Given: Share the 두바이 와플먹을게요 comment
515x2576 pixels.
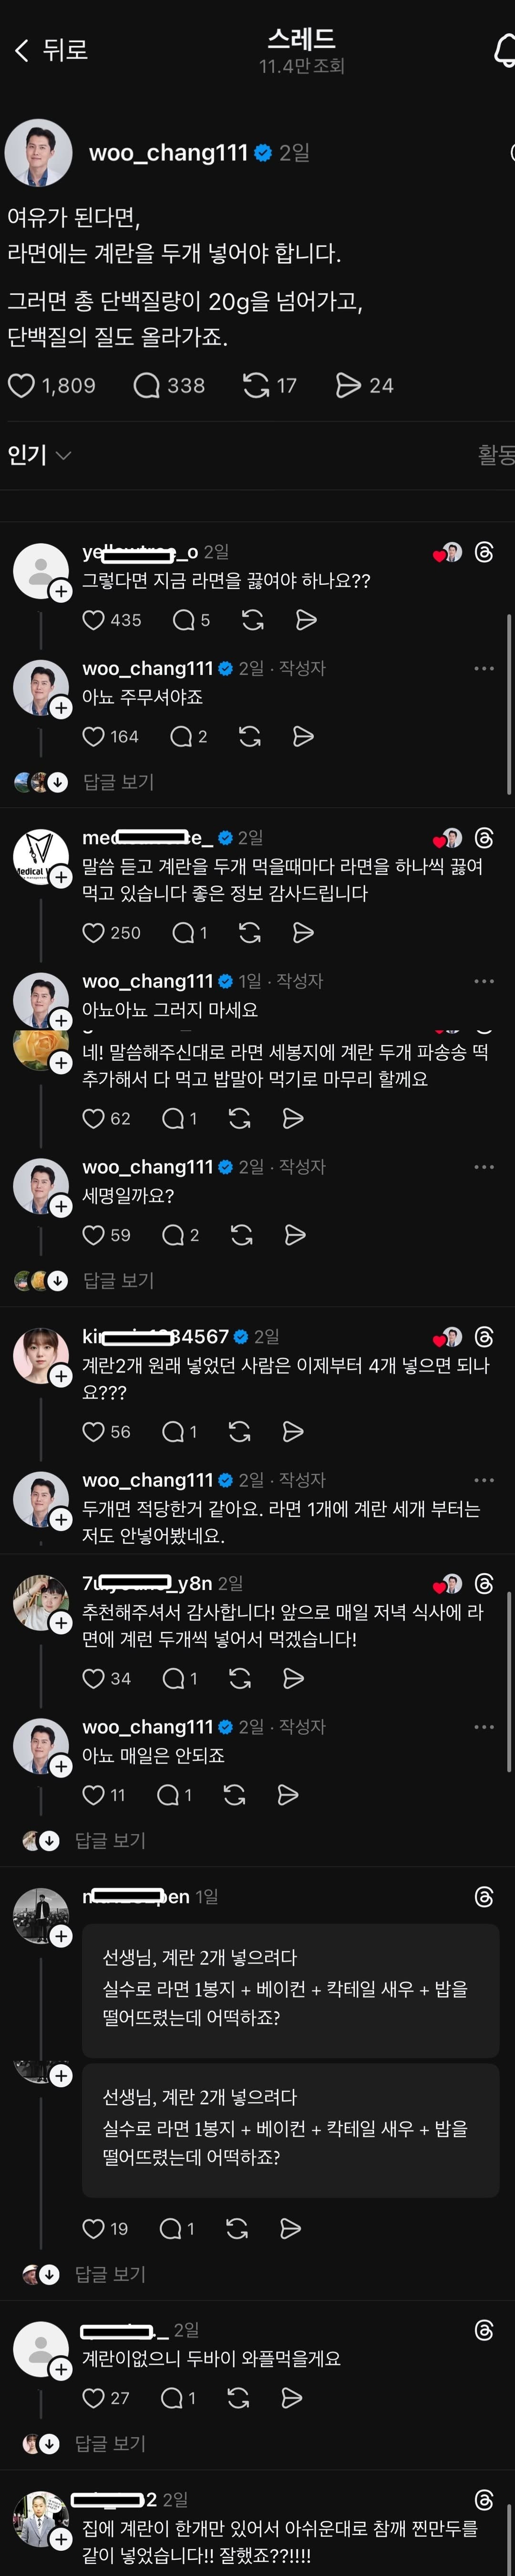Looking at the screenshot, I should click(x=292, y=2398).
